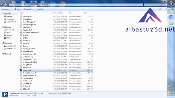The image size is (175, 98).
Task: Open Music library
Action: (8, 32)
